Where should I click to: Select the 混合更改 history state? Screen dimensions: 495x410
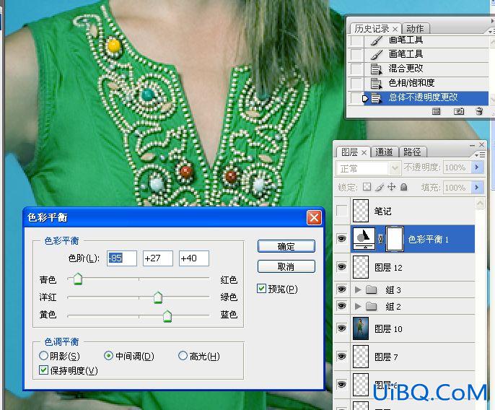[419, 69]
